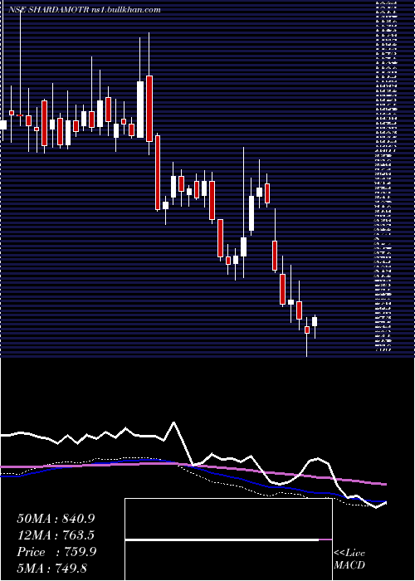
Task: Click the white MACD histogram line in the box
Action: 222,539
